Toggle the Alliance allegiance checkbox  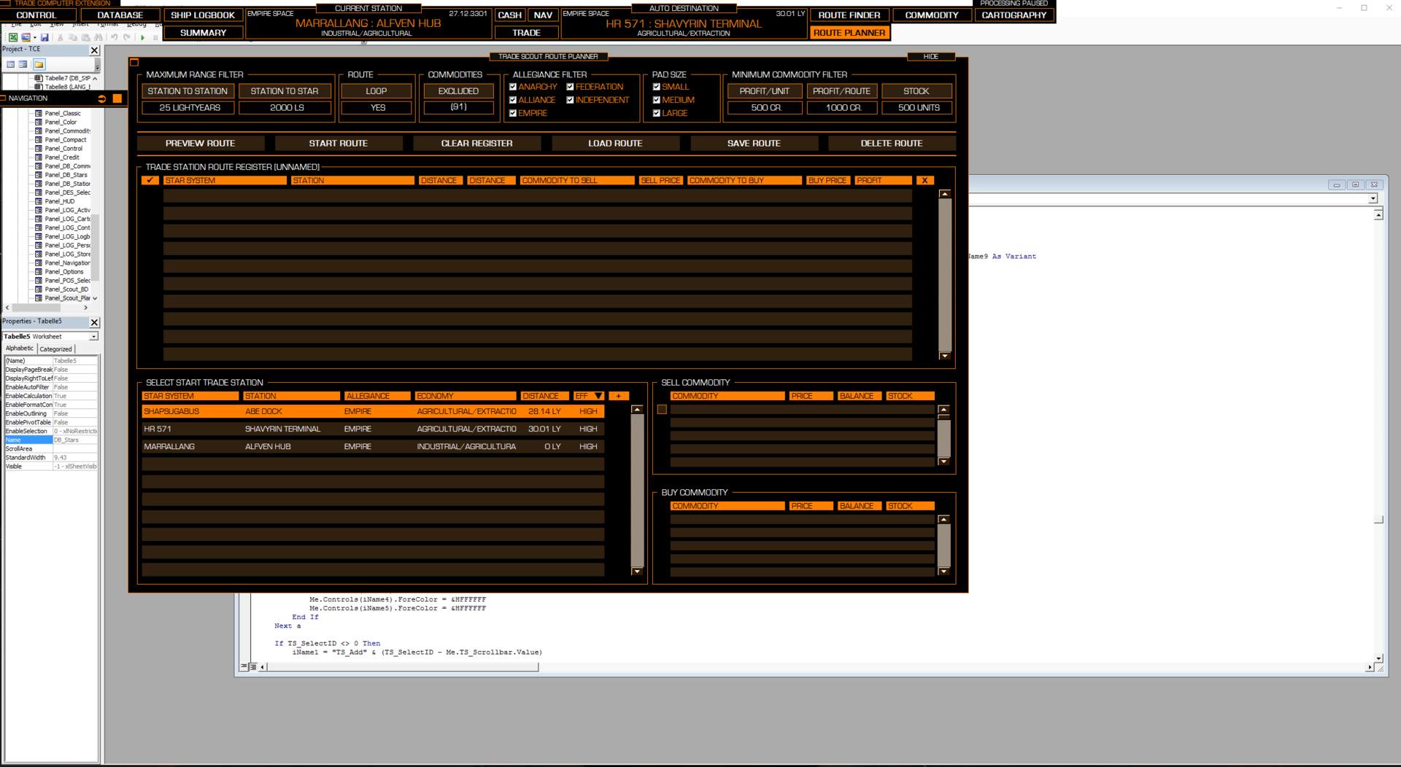[x=513, y=100]
